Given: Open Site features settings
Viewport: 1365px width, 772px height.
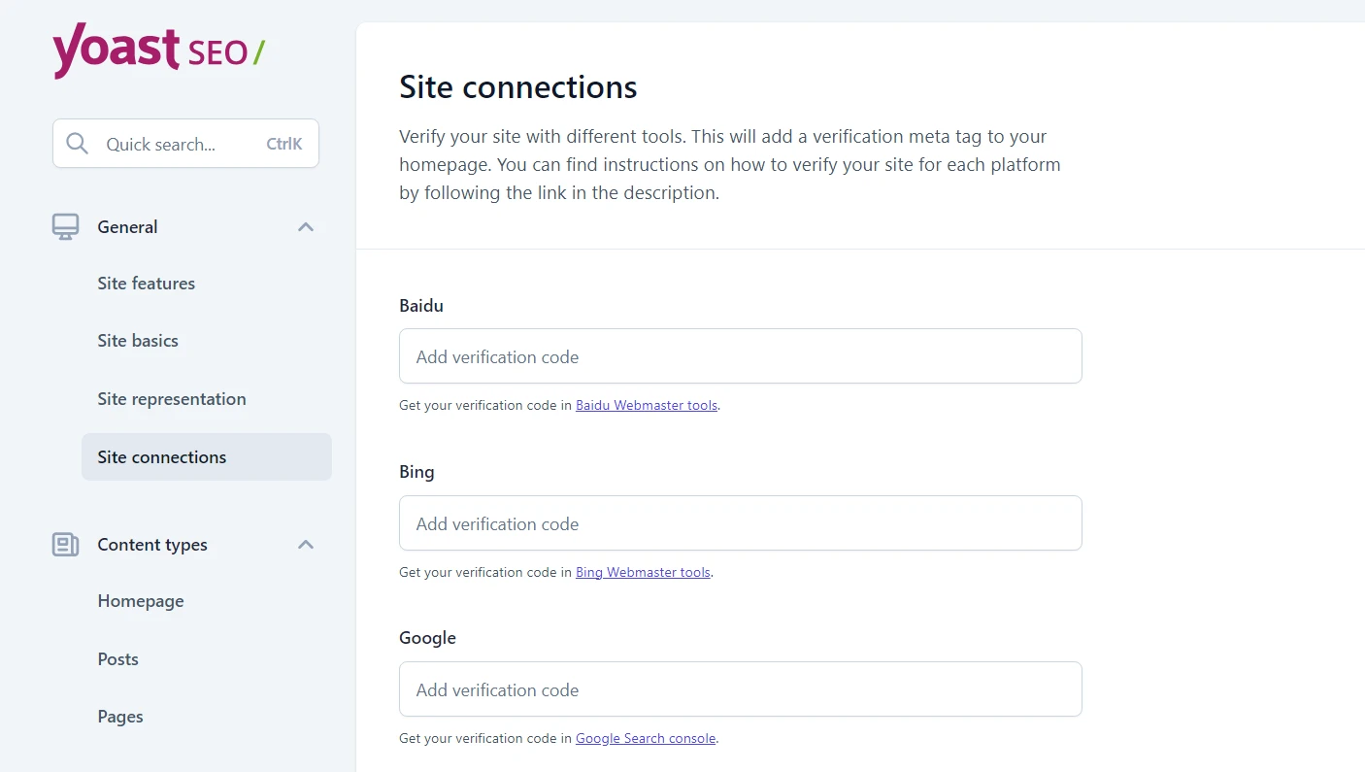Looking at the screenshot, I should 146,284.
